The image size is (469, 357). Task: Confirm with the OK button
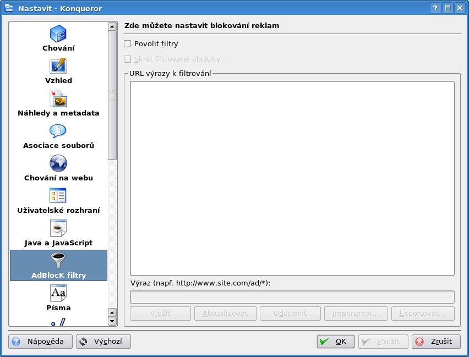pos(336,342)
